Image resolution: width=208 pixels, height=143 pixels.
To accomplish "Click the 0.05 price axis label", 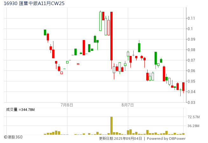I will pyautogui.click(x=191, y=81).
